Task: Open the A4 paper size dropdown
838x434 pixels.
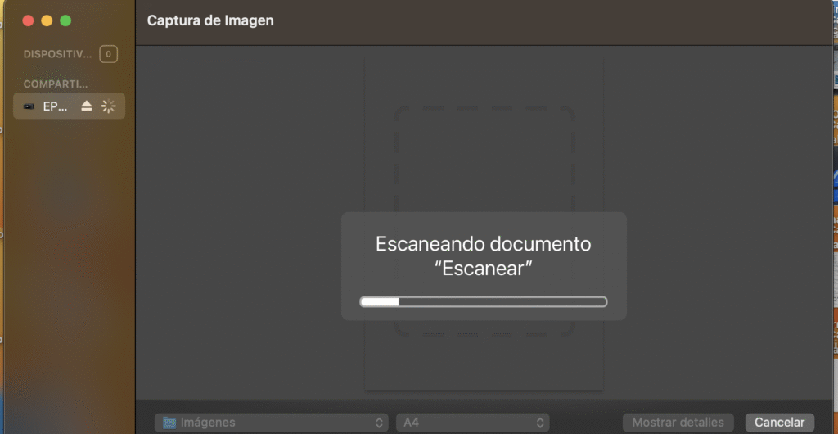Action: (472, 423)
